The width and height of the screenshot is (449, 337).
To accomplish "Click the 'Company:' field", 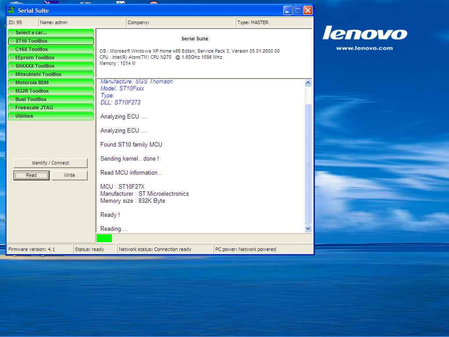I will pos(180,22).
